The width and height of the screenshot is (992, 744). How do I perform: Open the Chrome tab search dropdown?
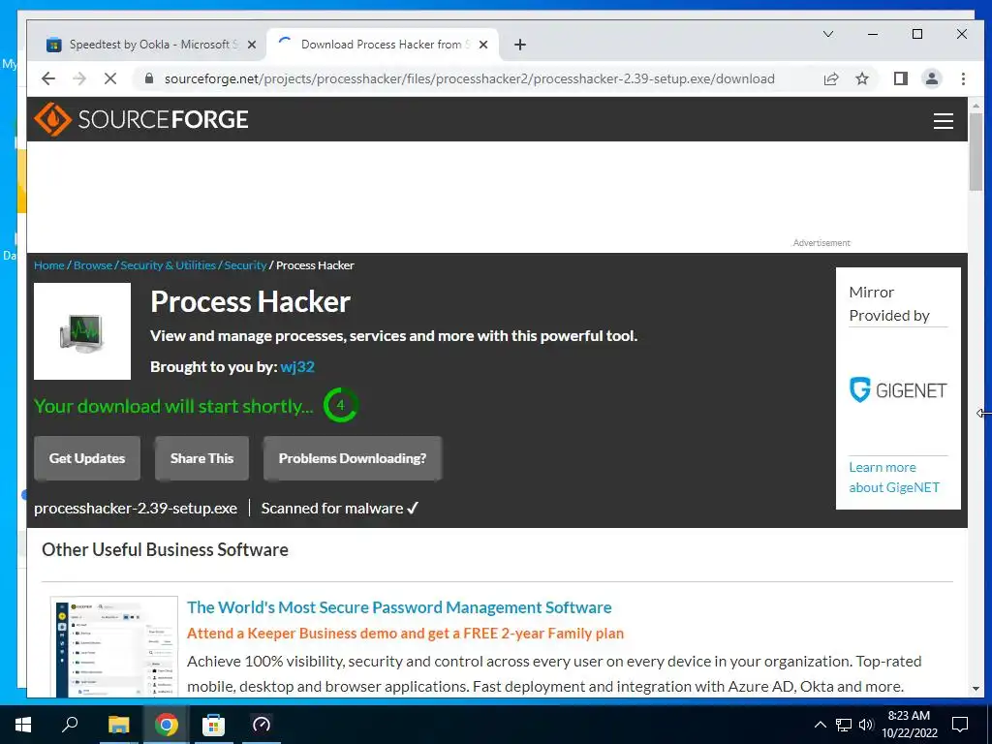coord(827,34)
